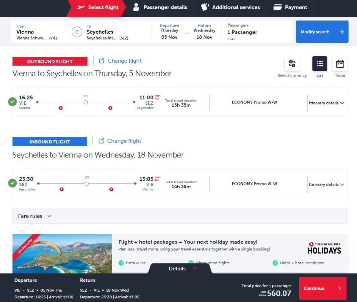
Task: Click the IST stopover marker on outbound flight
Action: tap(86, 102)
